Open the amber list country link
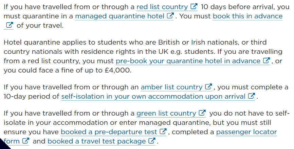 pos(171,87)
